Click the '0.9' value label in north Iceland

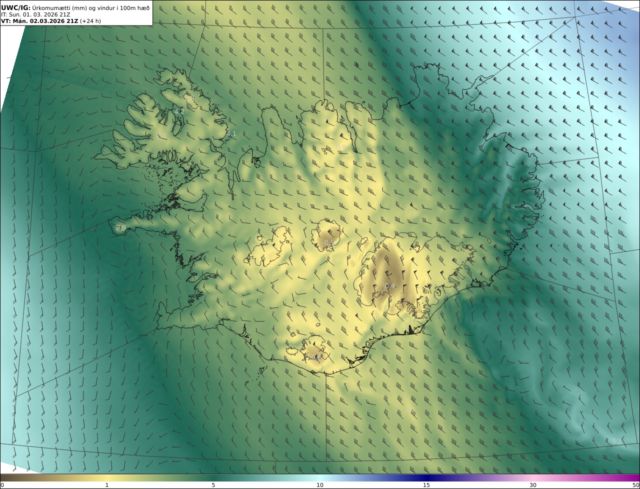[x=341, y=147]
